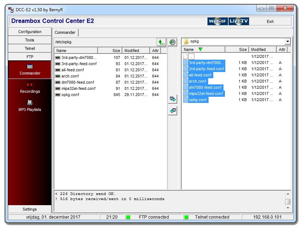Sort local files by Modified column

coord(263,49)
